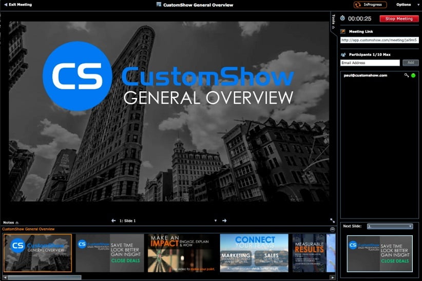This screenshot has height=281, width=422.
Task: Click the Exit Meeting back arrow
Action: pyautogui.click(x=6, y=5)
